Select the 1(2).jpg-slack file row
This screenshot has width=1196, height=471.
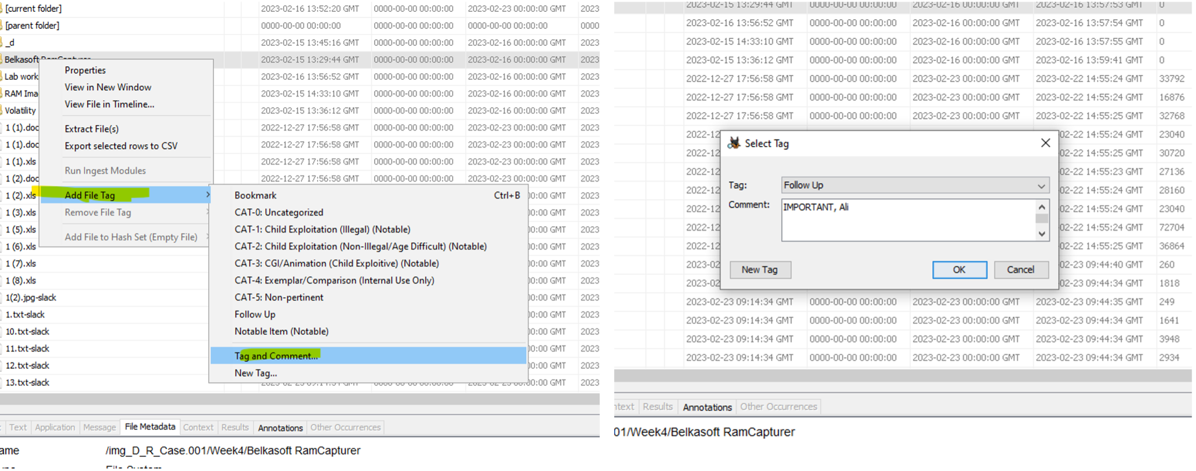pyautogui.click(x=31, y=297)
